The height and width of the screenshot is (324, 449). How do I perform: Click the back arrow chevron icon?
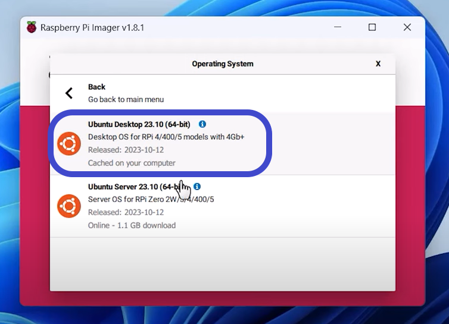pos(69,93)
